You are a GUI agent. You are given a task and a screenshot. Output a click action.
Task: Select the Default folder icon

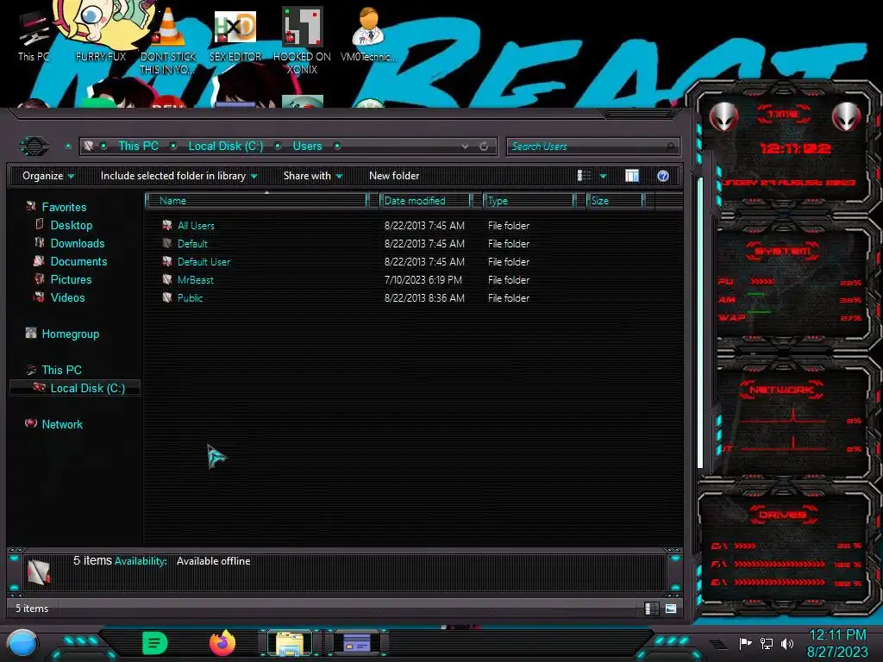point(167,243)
